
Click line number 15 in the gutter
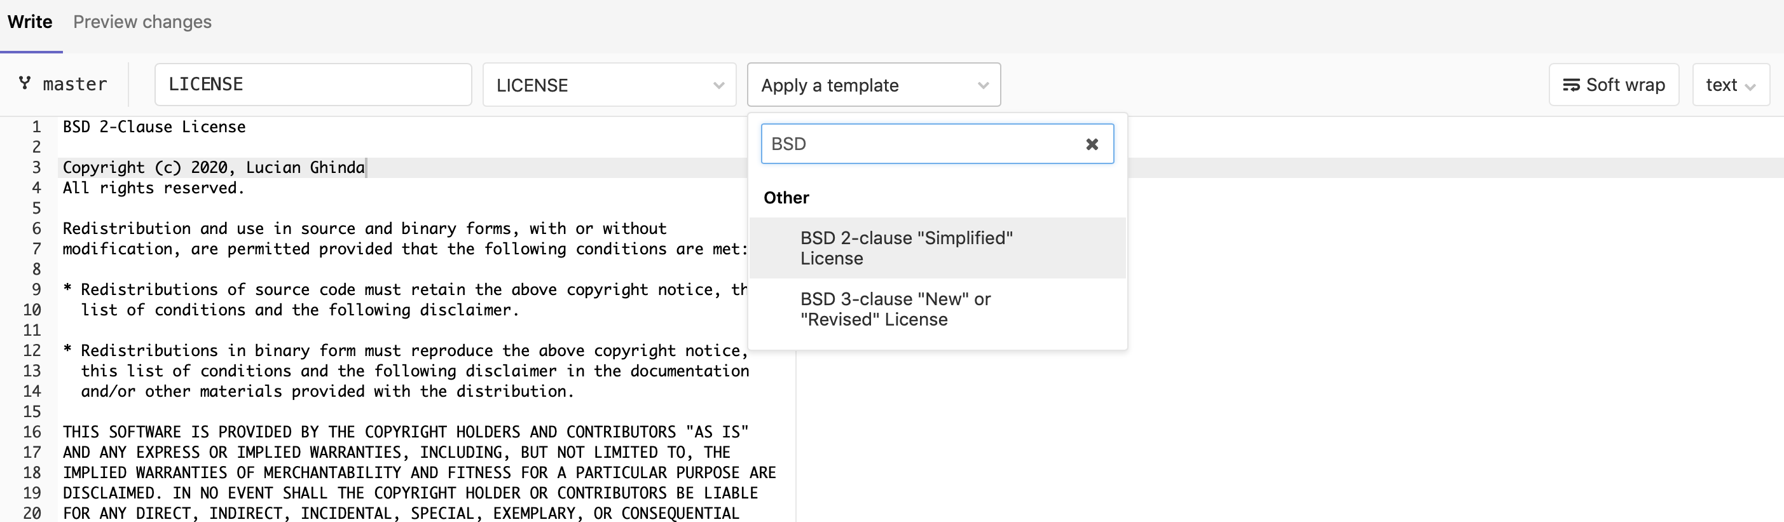pyautogui.click(x=32, y=411)
